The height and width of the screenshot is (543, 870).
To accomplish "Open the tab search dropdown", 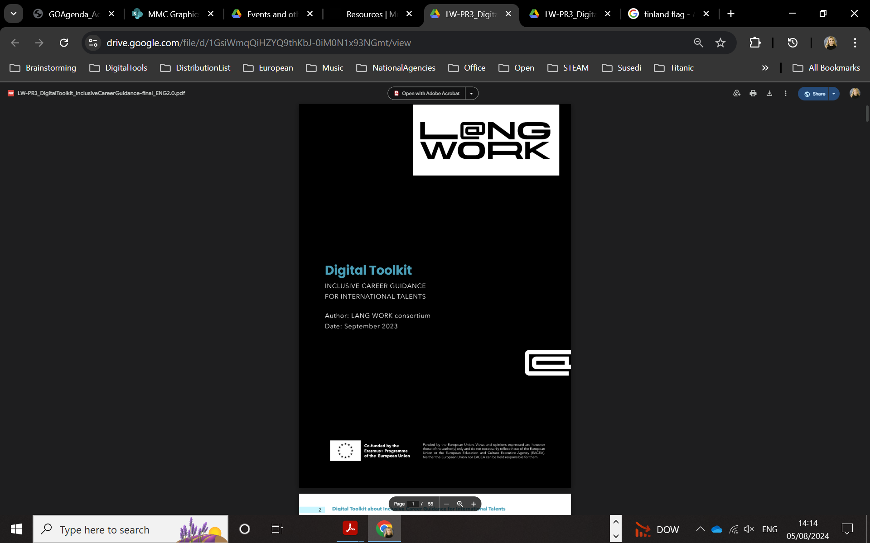I will 14,14.
